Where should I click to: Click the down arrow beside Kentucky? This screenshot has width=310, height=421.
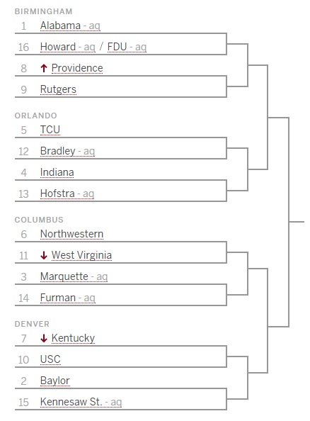click(44, 338)
